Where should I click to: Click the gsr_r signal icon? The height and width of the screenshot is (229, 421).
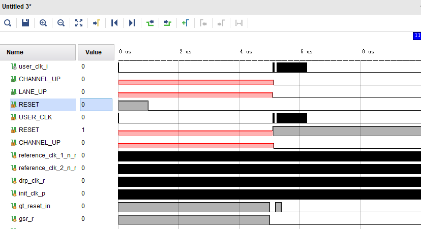coord(14,219)
